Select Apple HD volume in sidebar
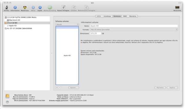The width and height of the screenshot is (185, 109). click(x=27, y=26)
